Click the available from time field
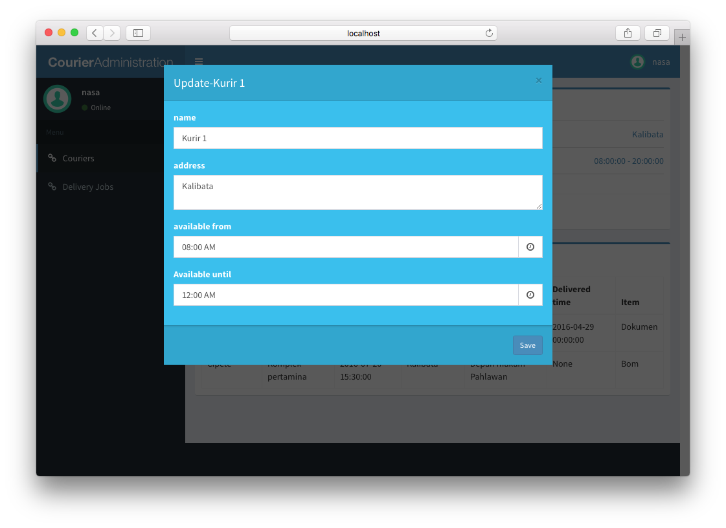Viewport: 726px width, 528px height. pyautogui.click(x=346, y=247)
